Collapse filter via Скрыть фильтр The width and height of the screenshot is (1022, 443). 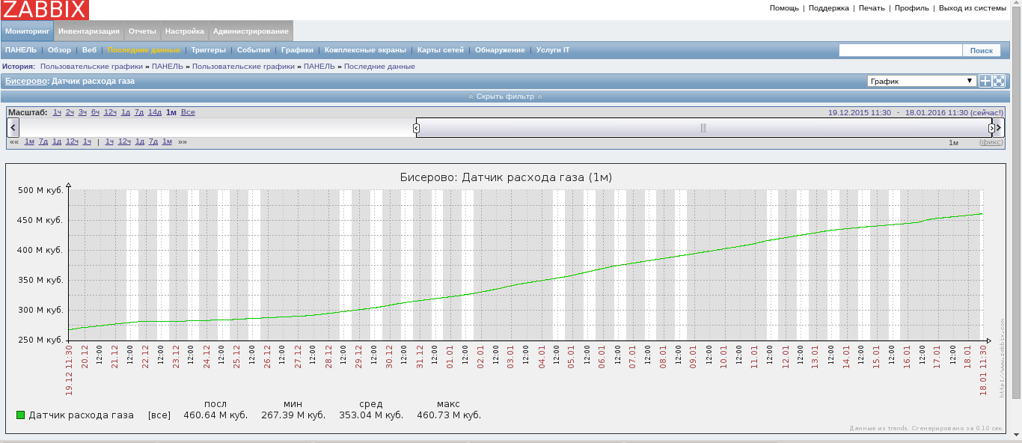pyautogui.click(x=506, y=97)
